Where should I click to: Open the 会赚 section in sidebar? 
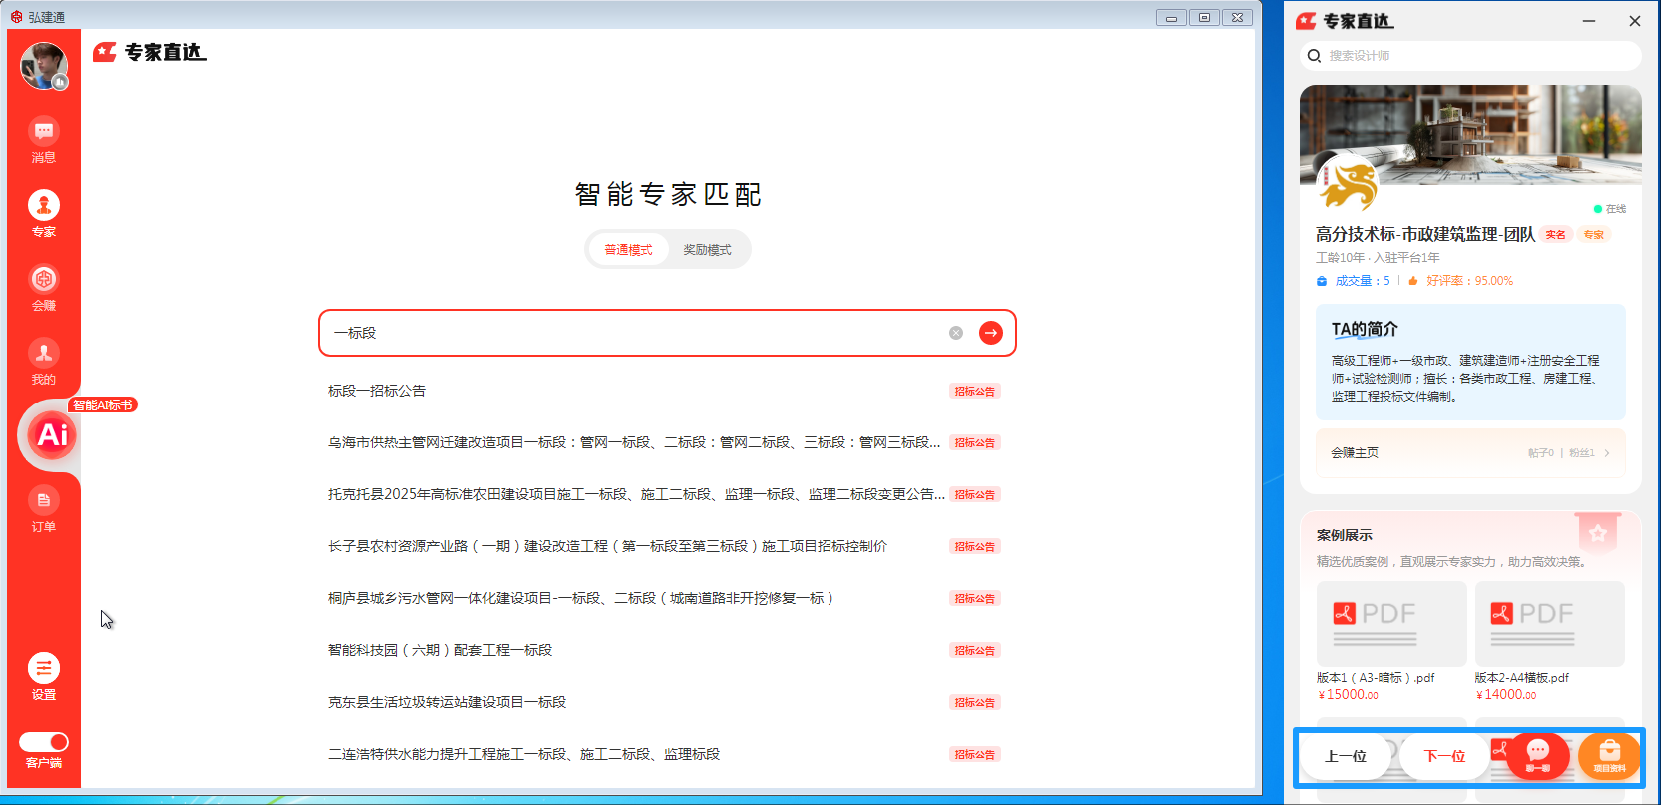coord(44,288)
